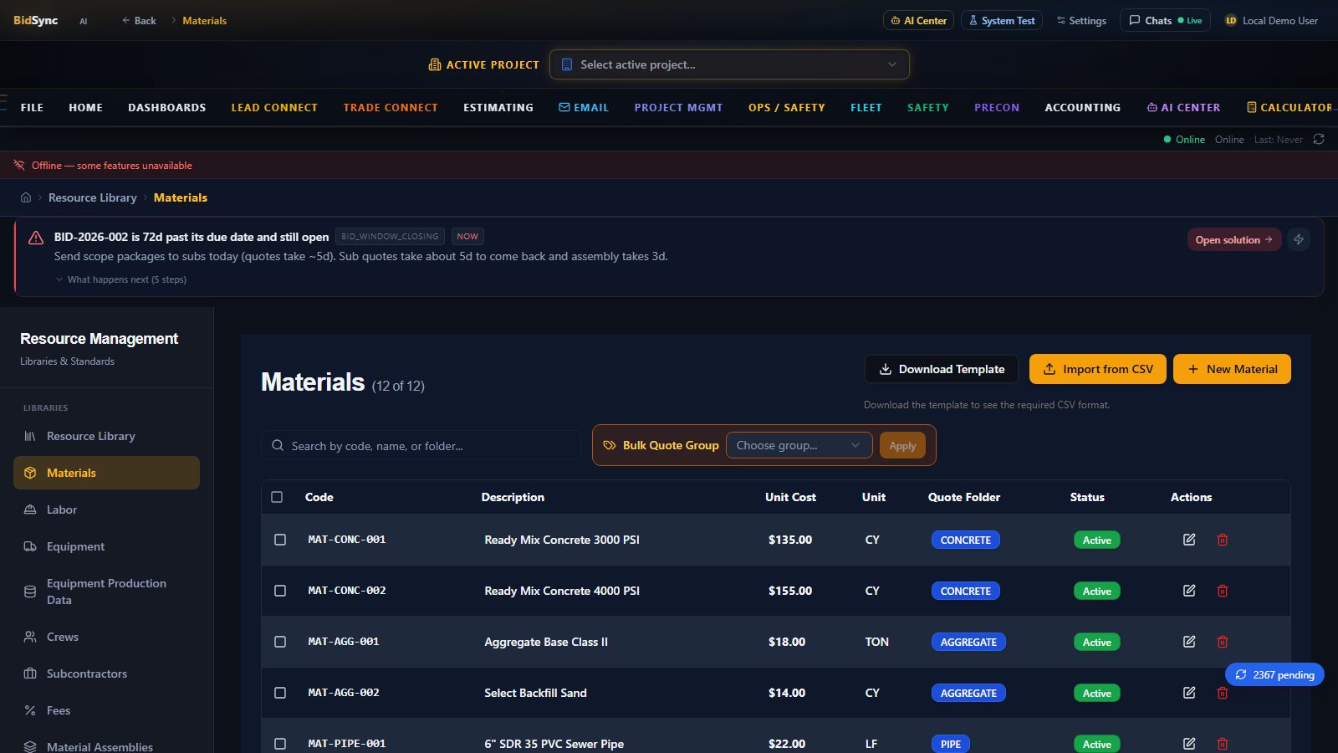The image size is (1338, 753).
Task: Click the New Material button
Action: click(1232, 369)
